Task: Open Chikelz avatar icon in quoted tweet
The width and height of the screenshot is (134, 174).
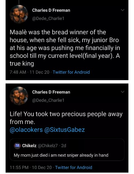Action: 17,146
